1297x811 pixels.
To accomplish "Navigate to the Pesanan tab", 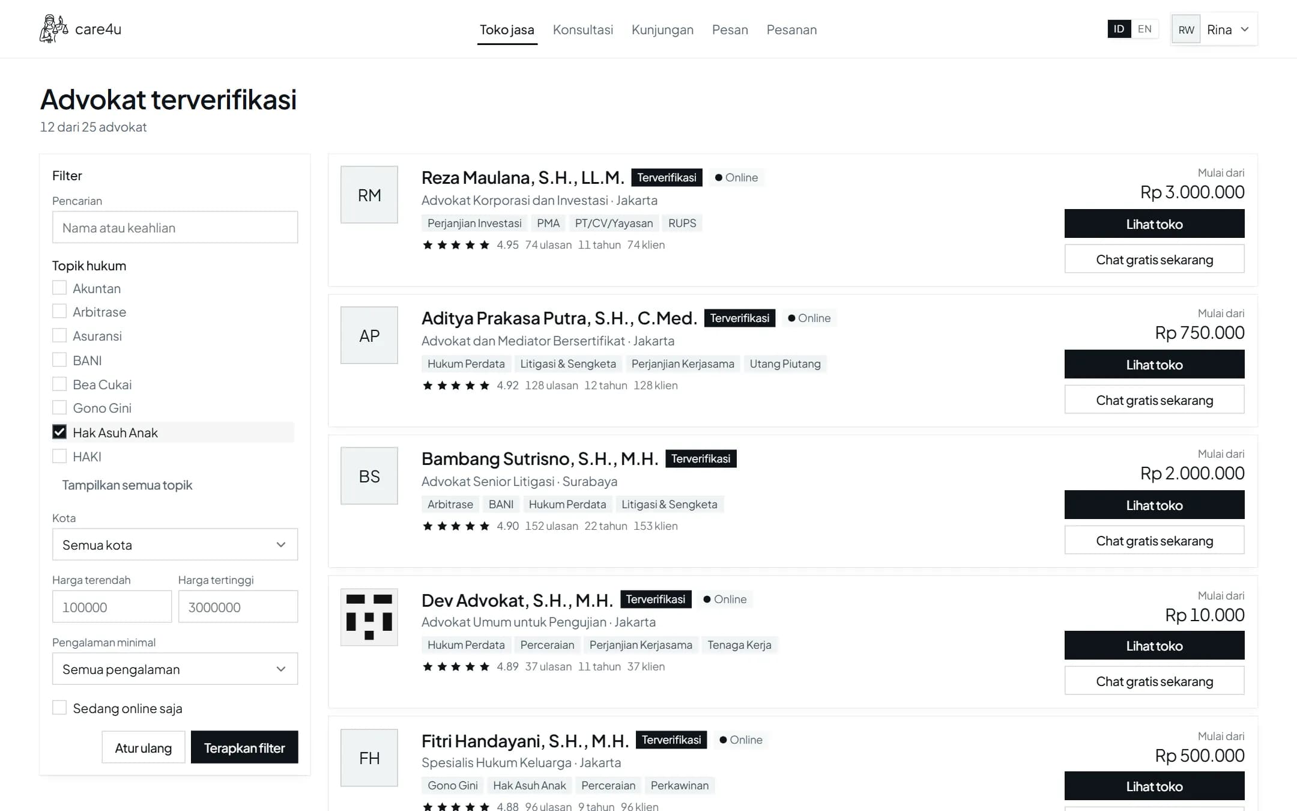I will pyautogui.click(x=791, y=29).
